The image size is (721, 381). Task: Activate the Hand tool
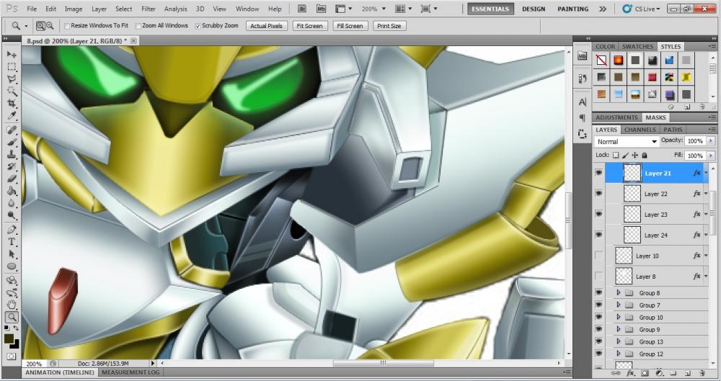point(12,305)
